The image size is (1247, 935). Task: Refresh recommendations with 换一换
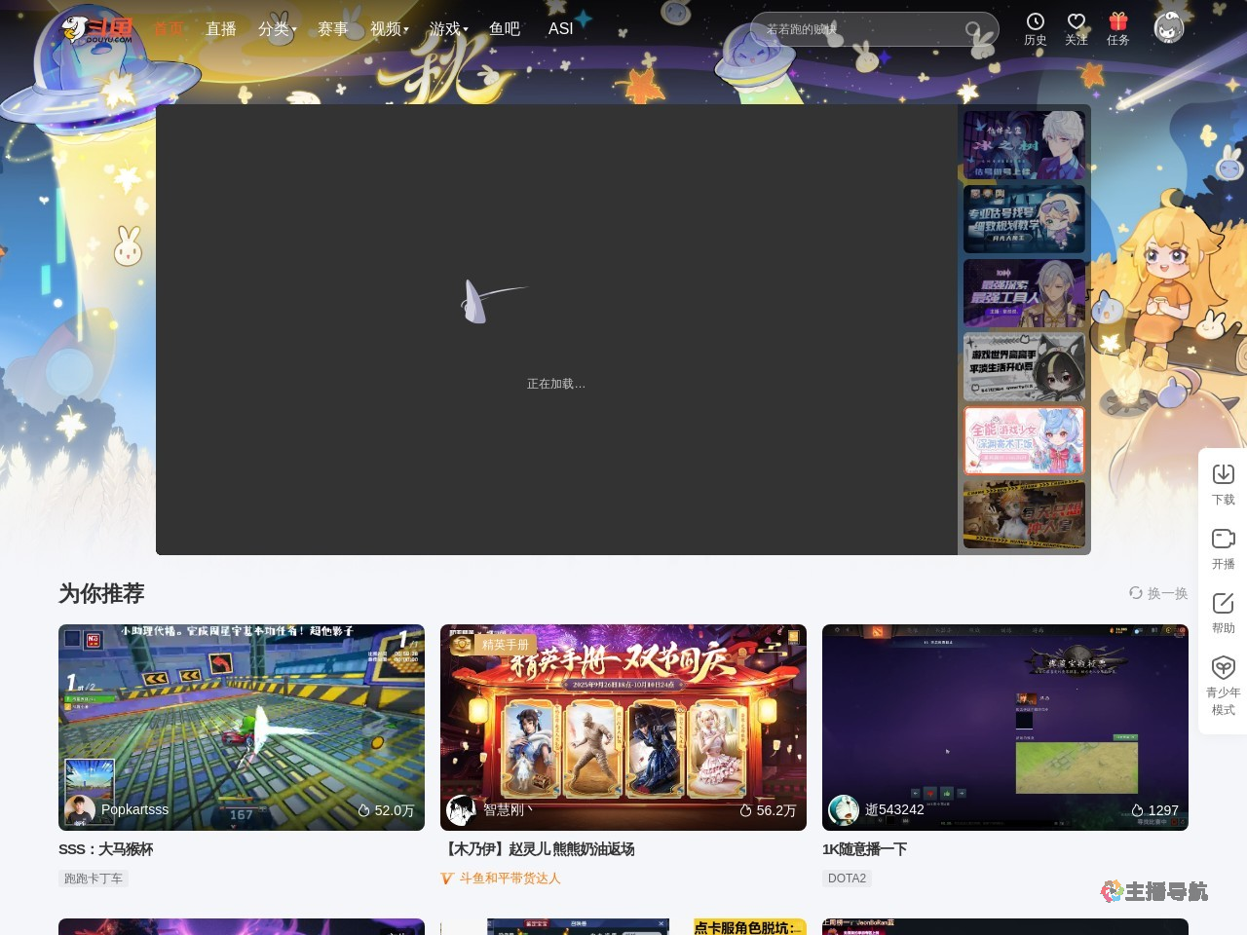tap(1158, 593)
